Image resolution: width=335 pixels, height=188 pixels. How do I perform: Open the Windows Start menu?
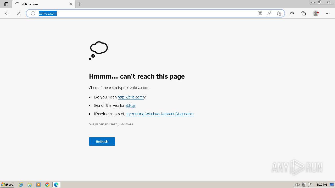(7, 185)
